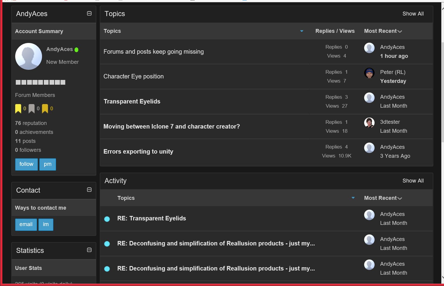Screen dimensions: 444x286
Task: Open topic Character Eye position
Action: [133, 76]
